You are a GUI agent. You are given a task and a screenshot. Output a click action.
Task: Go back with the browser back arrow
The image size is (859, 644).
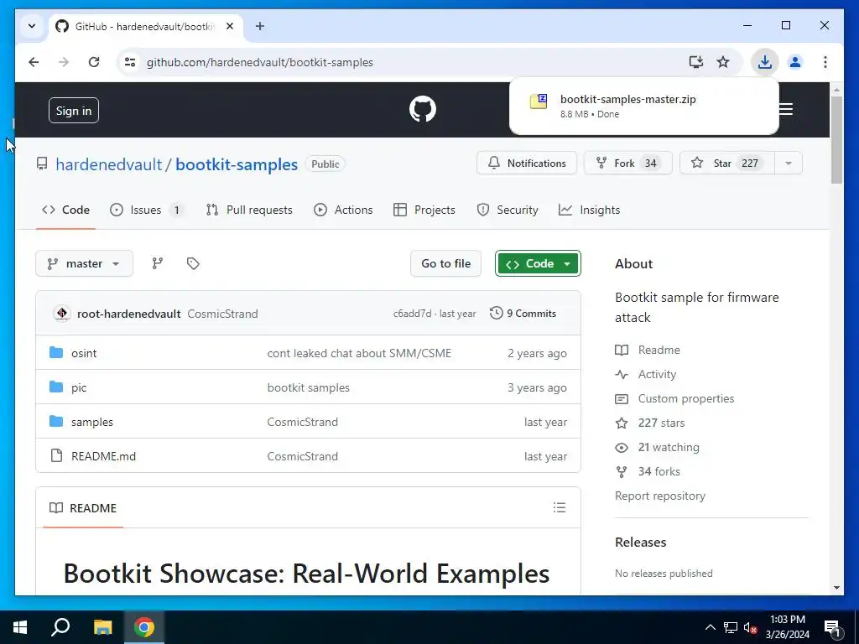tap(34, 62)
